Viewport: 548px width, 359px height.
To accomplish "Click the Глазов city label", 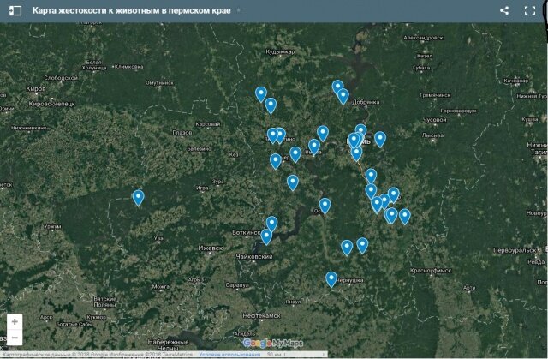I will click(182, 133).
